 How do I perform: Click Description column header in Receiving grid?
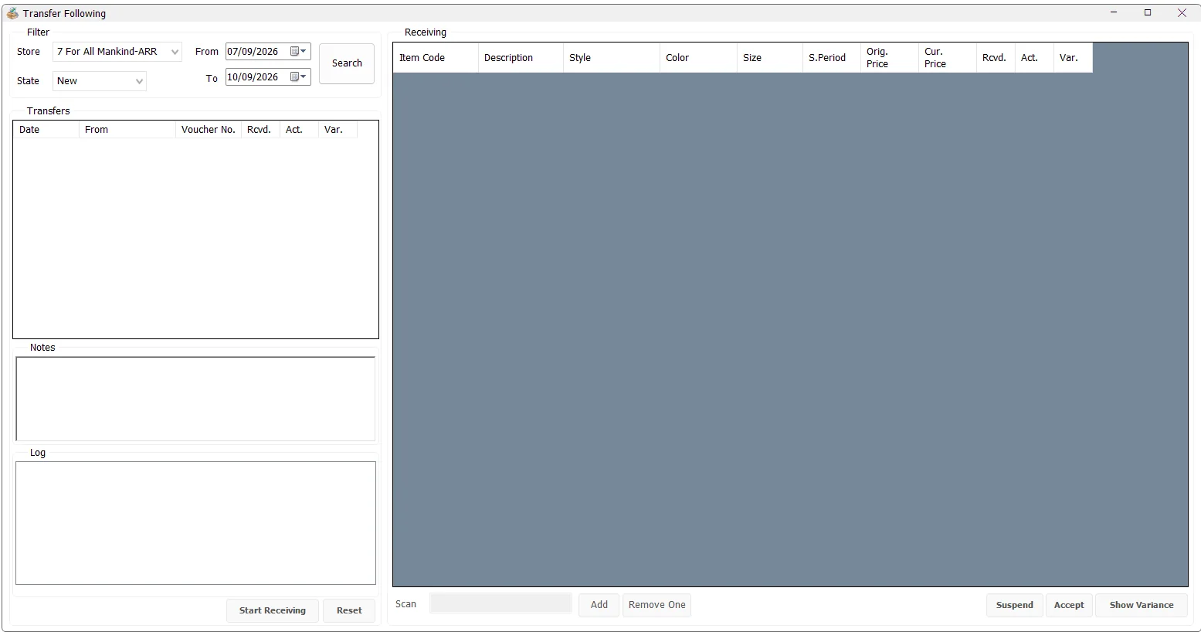coord(521,58)
